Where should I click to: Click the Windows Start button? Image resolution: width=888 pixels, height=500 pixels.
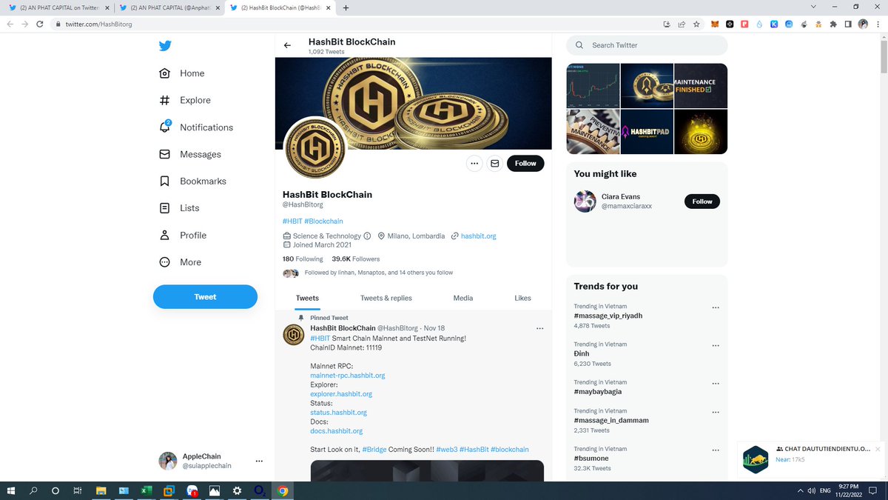pyautogui.click(x=10, y=490)
